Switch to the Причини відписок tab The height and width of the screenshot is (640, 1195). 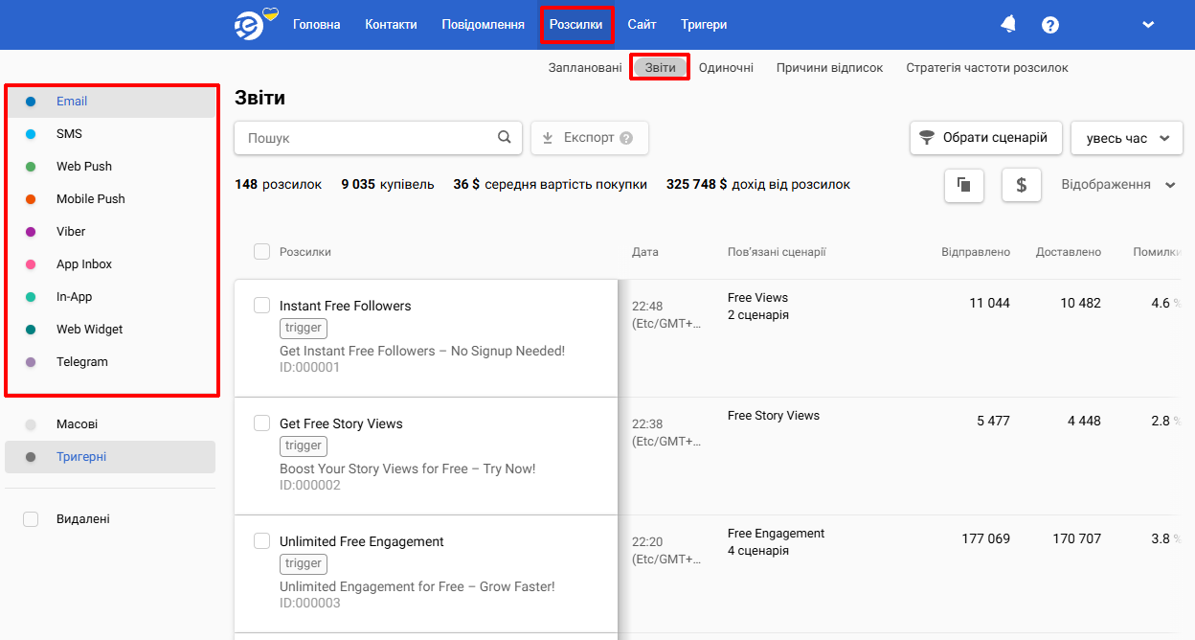coord(830,68)
